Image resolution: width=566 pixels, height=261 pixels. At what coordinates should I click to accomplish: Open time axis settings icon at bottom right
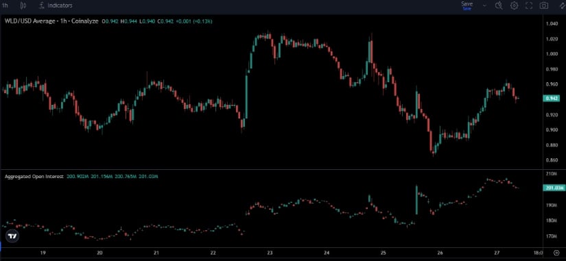click(x=556, y=253)
